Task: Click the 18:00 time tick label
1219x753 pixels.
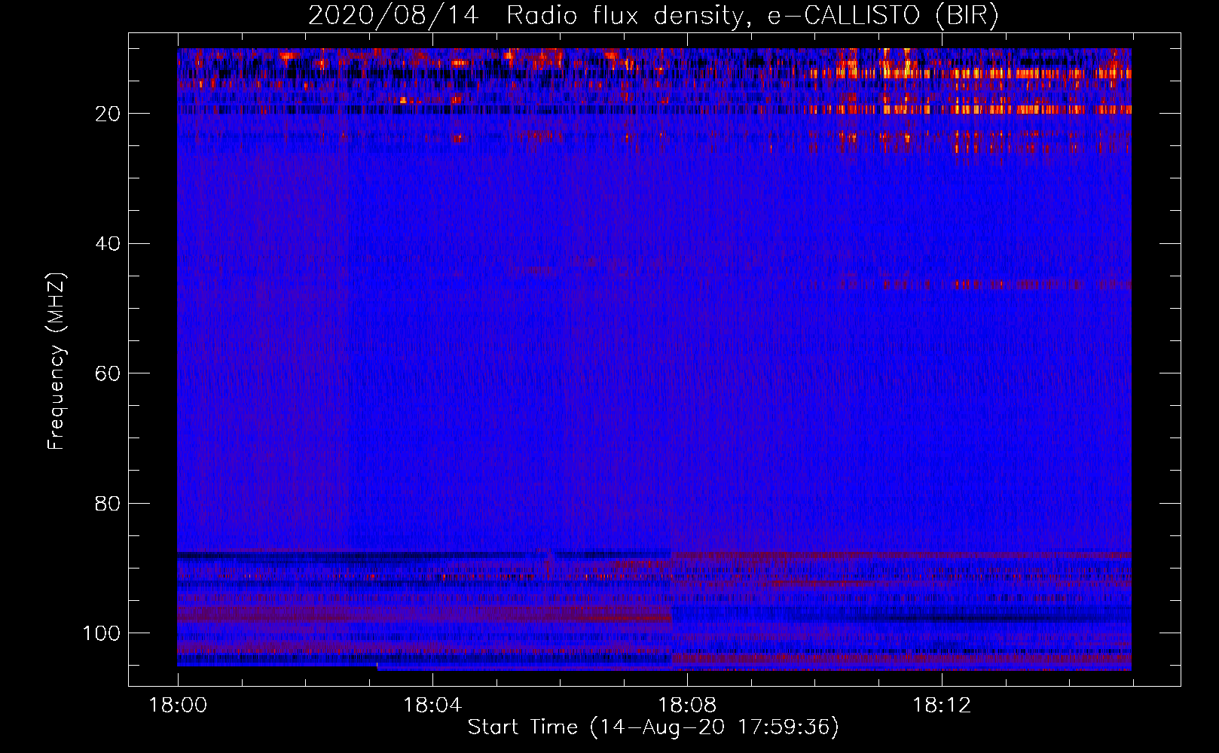Action: point(178,706)
